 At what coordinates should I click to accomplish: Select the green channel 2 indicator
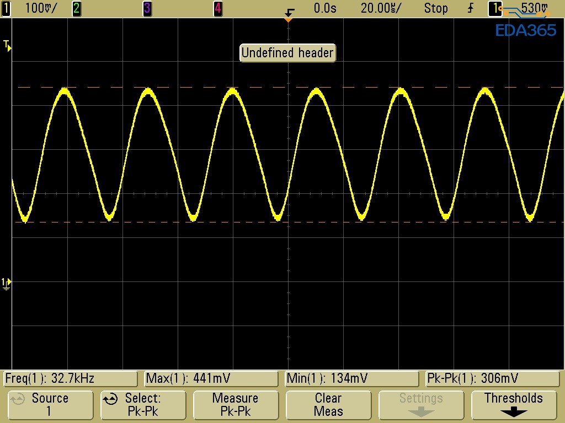(77, 8)
